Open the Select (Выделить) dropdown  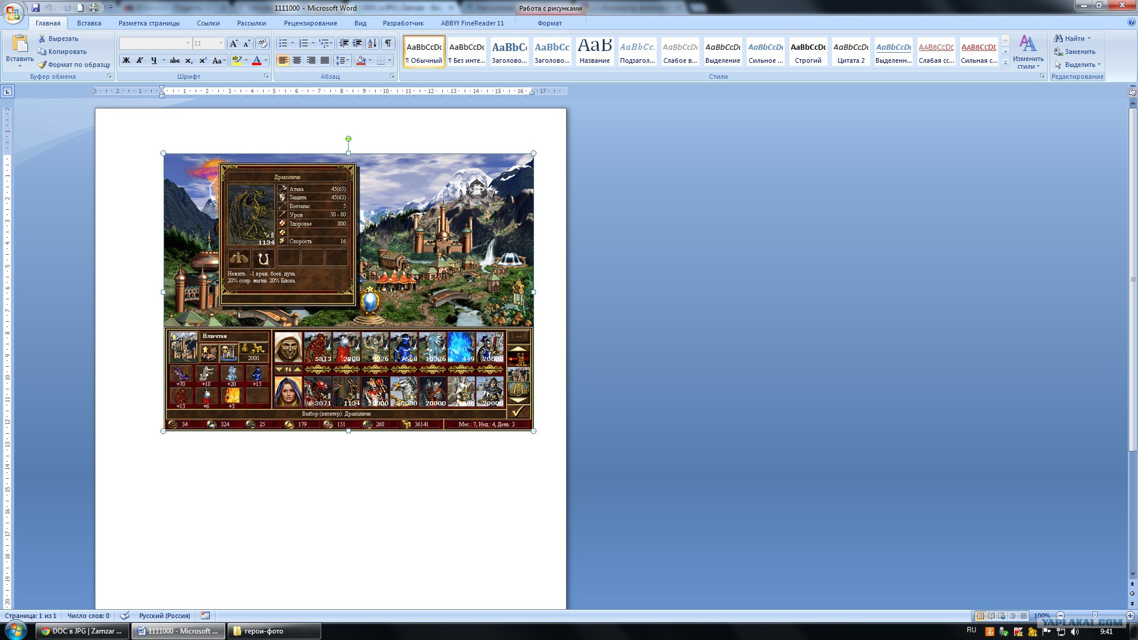(x=1078, y=65)
